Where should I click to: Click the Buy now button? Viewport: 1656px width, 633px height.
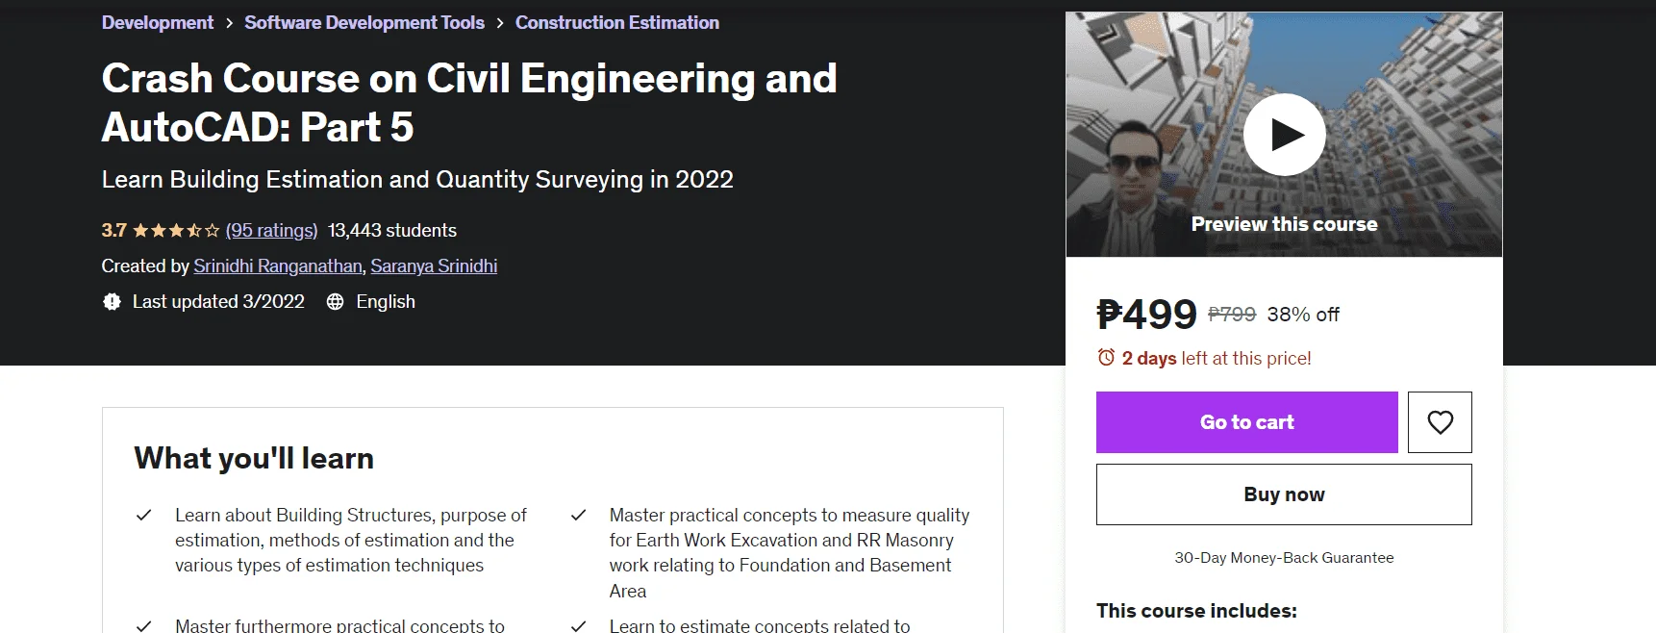1284,494
